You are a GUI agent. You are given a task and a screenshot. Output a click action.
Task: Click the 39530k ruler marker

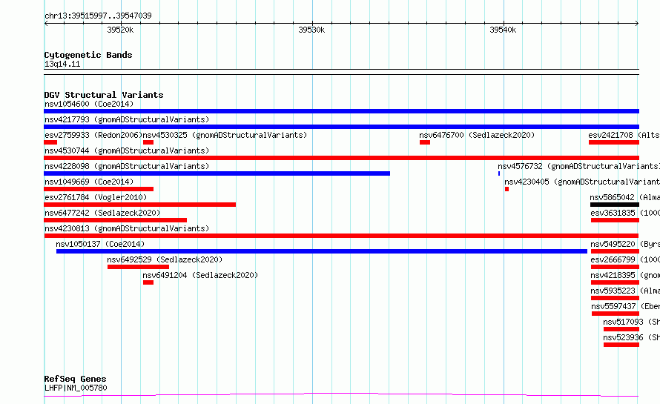(311, 30)
